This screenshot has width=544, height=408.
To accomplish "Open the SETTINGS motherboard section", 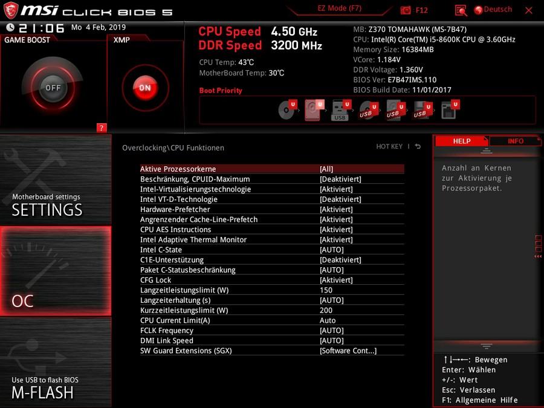I will [56, 180].
